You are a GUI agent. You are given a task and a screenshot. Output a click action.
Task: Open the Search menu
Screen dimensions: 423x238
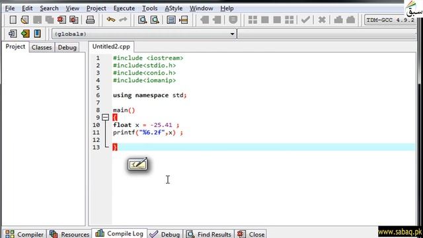coord(49,9)
